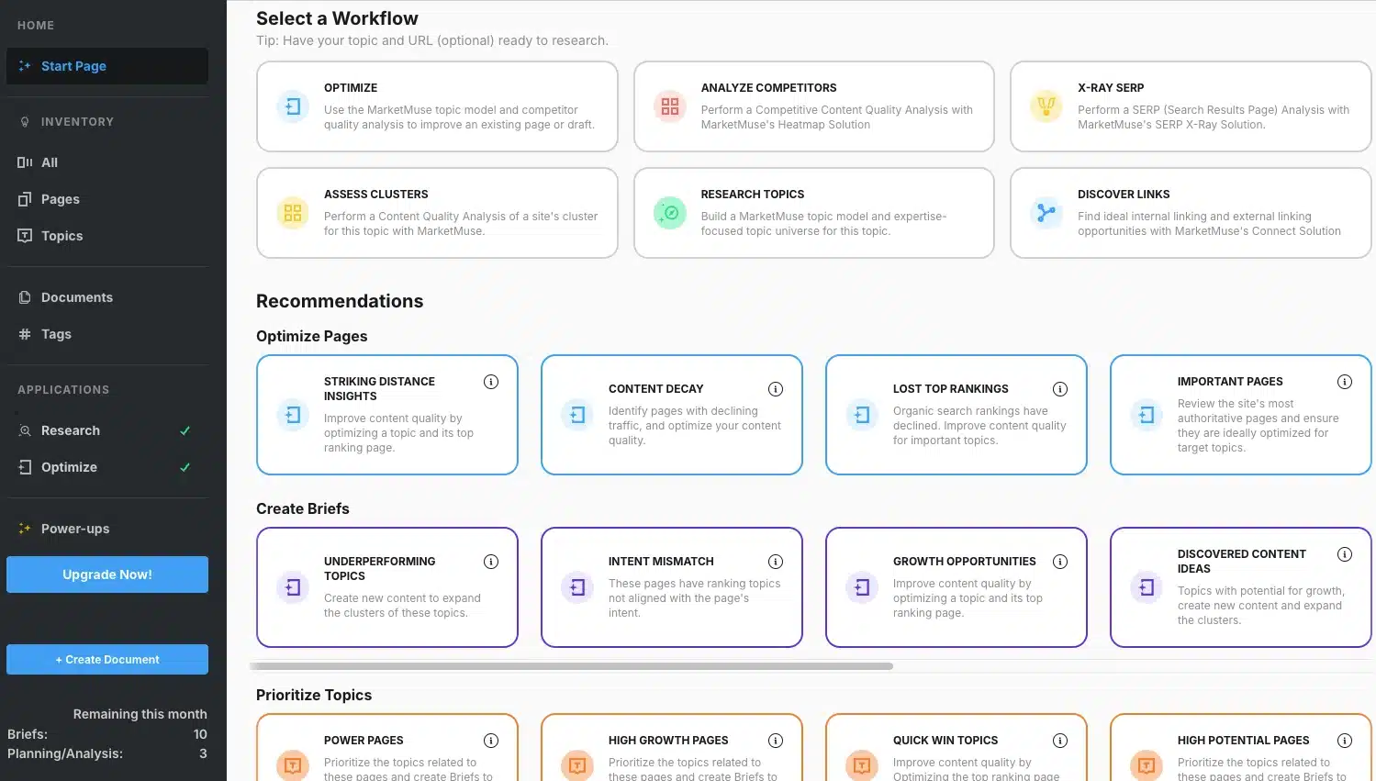The height and width of the screenshot is (781, 1376).
Task: Open the Underperforming Topics recommendation
Action: (x=387, y=587)
